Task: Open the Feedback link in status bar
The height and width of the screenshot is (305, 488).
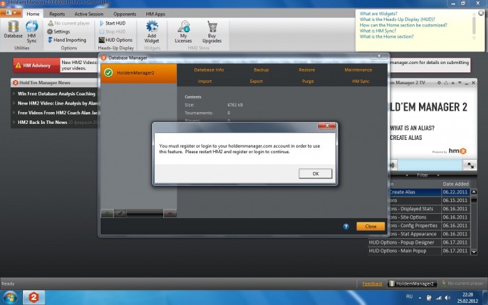Action: pyautogui.click(x=372, y=284)
